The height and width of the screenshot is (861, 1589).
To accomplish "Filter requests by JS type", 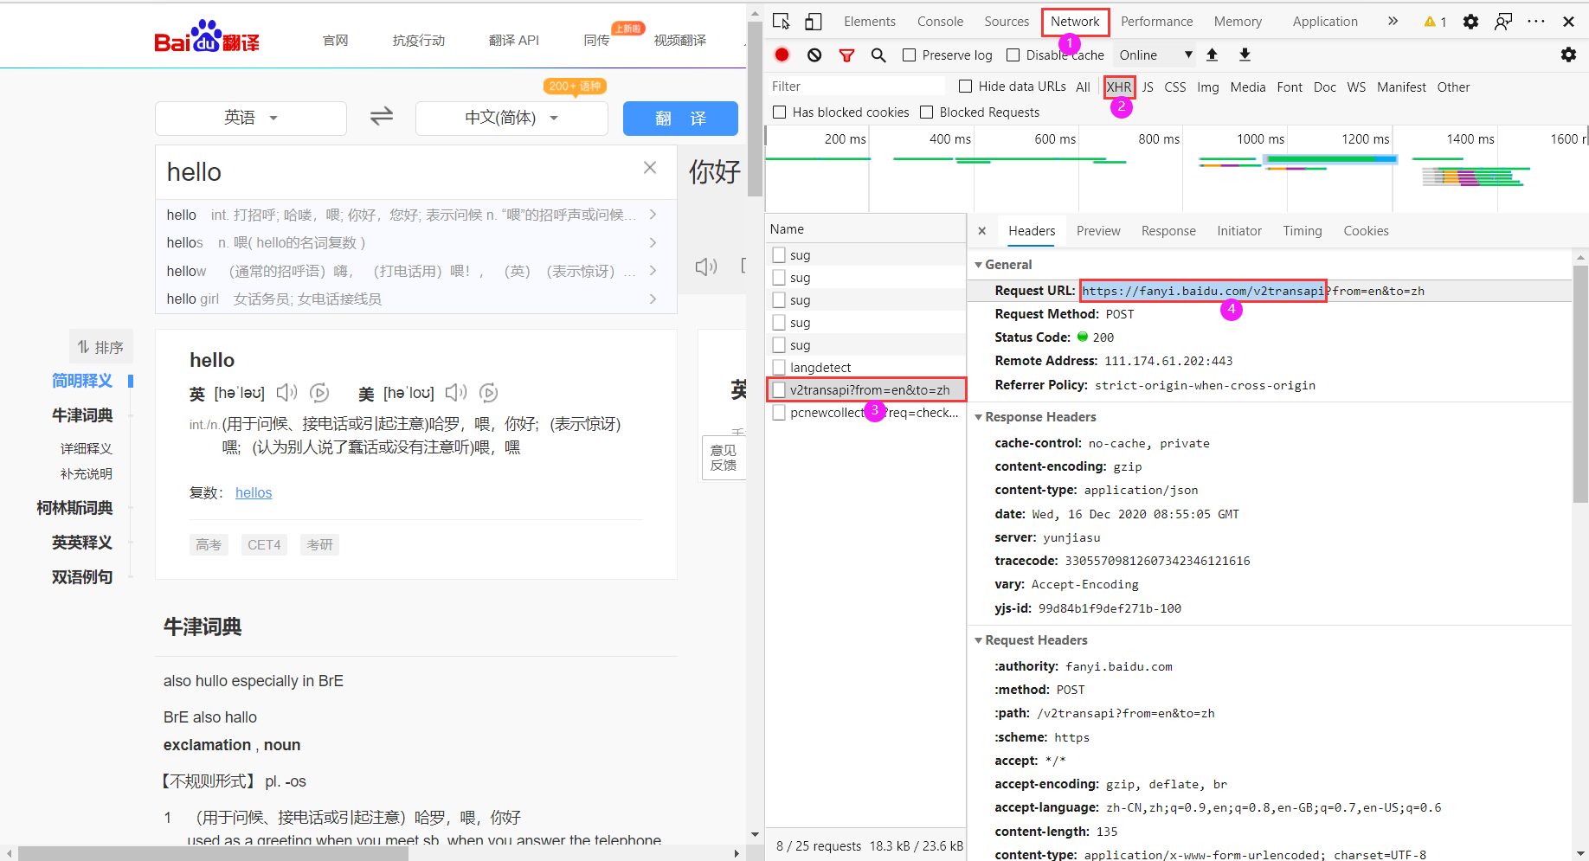I will pyautogui.click(x=1148, y=87).
